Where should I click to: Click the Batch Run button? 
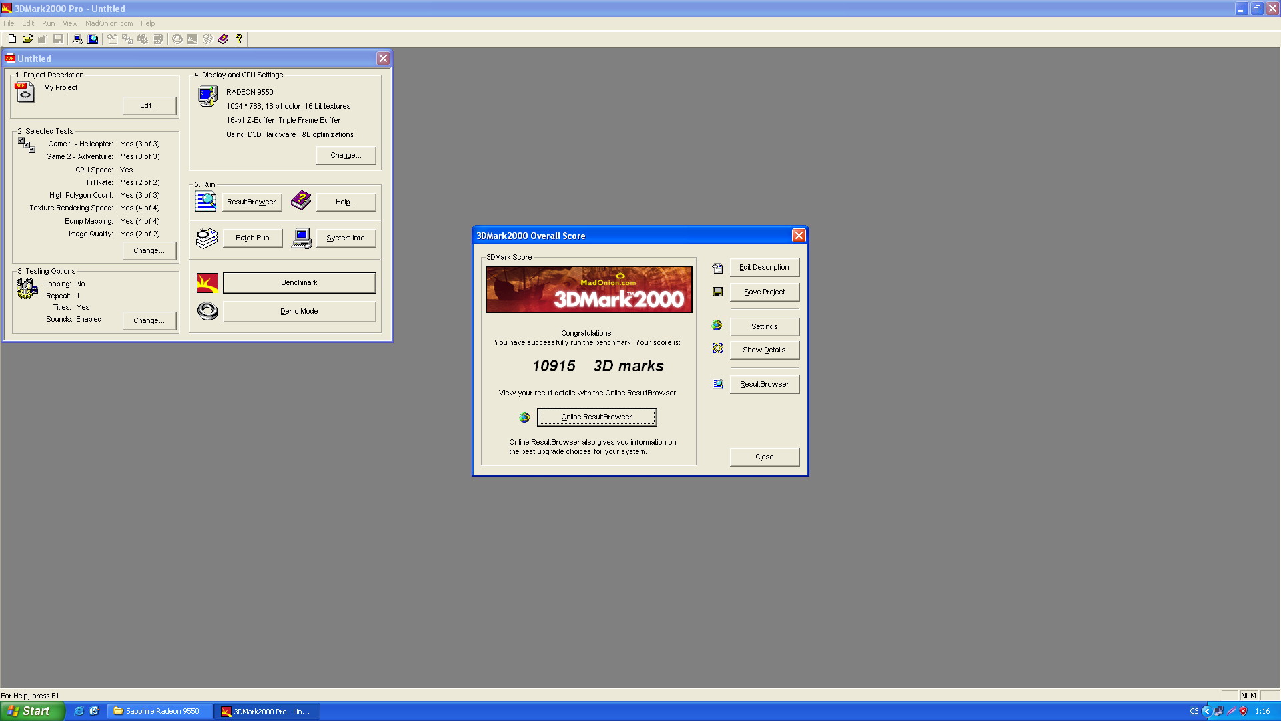[252, 238]
